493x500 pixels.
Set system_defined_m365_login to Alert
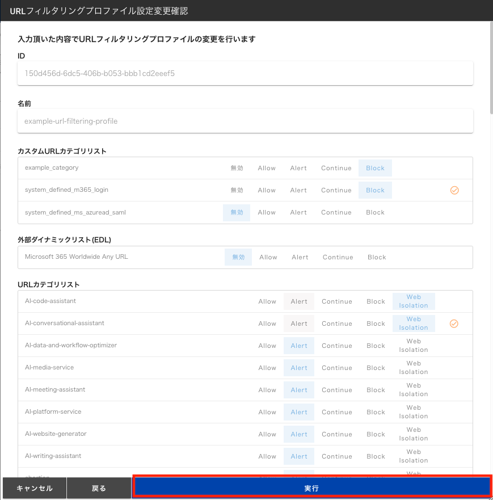[298, 190]
